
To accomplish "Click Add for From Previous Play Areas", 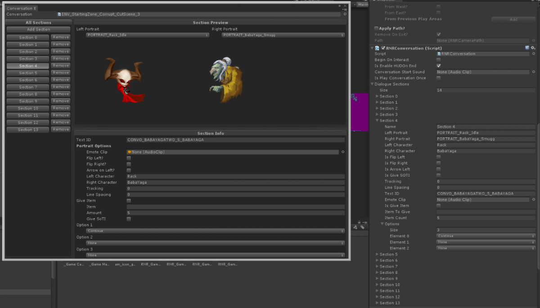I will click(513, 20).
